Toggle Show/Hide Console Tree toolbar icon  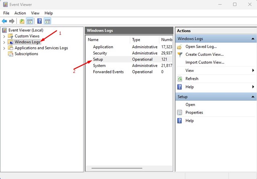pos(30,21)
